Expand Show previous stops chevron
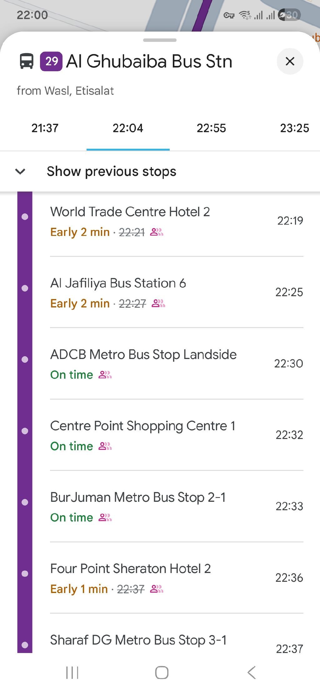Screen dimensions: 320x693 point(20,171)
